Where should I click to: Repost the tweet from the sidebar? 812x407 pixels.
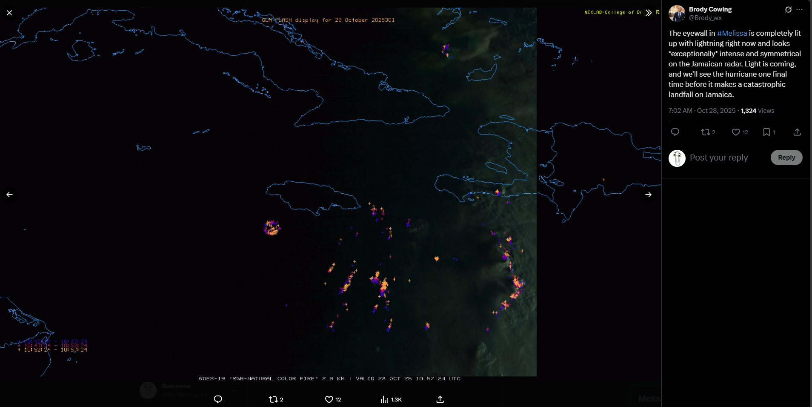(708, 132)
